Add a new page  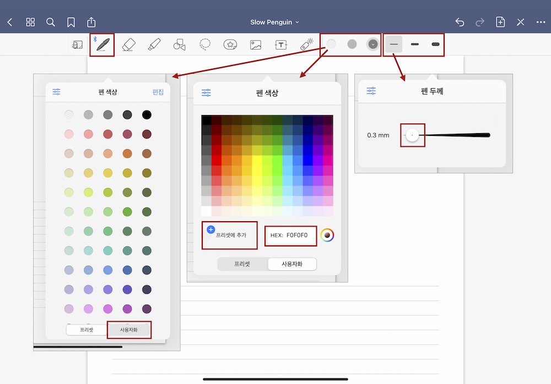(x=500, y=22)
